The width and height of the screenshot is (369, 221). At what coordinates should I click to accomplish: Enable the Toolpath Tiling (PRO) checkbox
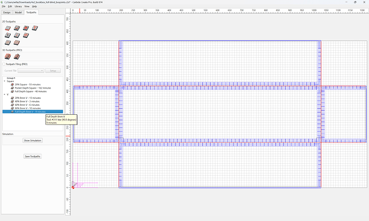(x=4, y=64)
